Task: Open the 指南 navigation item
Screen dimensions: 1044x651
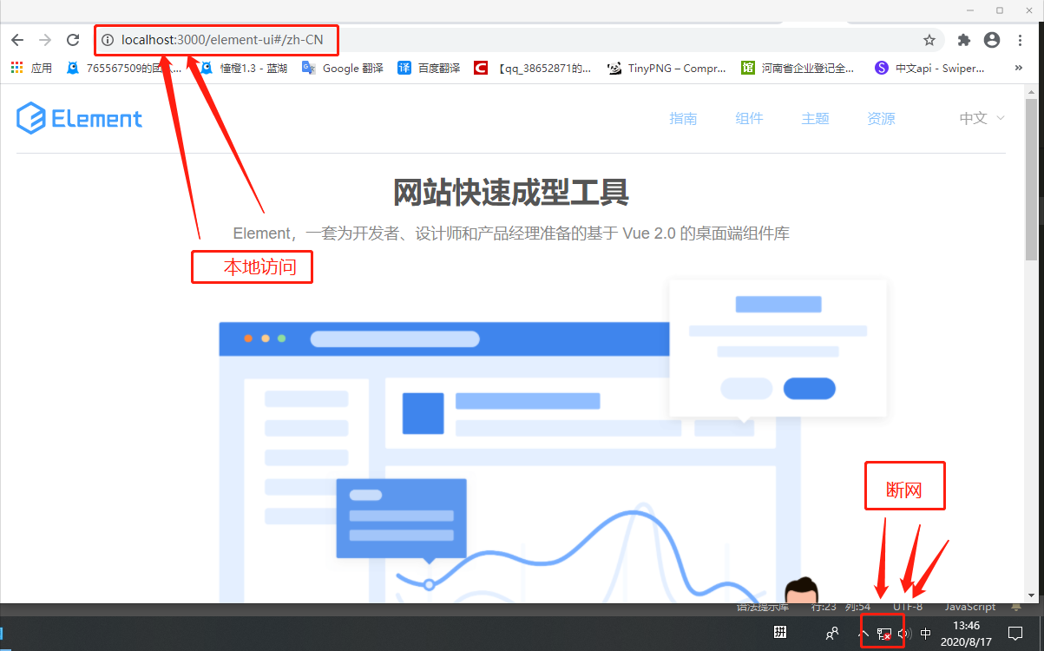Action: pos(683,119)
